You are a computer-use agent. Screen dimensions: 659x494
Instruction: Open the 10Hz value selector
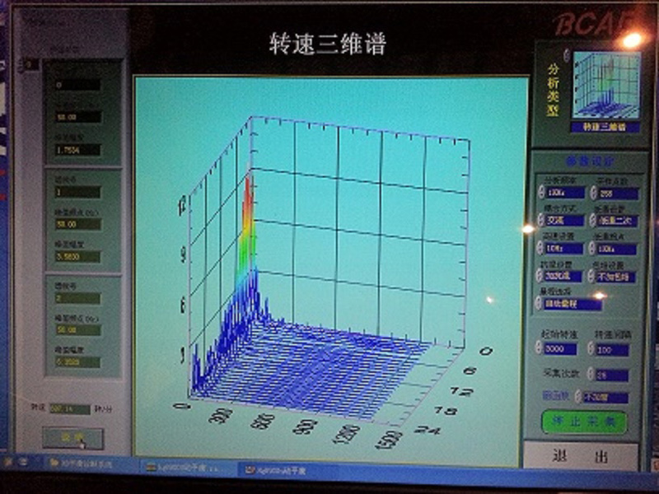564,249
